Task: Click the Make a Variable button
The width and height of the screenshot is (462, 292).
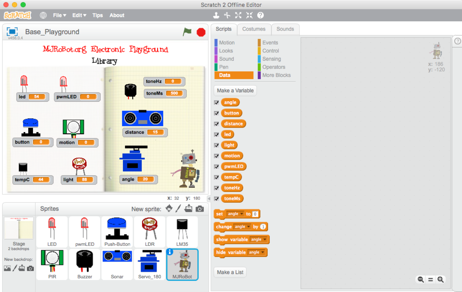Action: (x=235, y=90)
